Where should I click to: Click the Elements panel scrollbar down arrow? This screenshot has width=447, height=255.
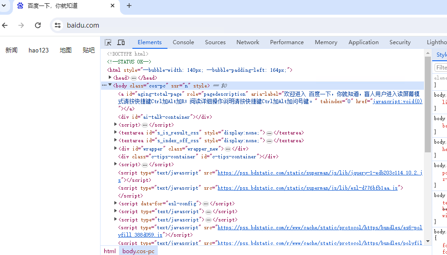[x=428, y=241]
